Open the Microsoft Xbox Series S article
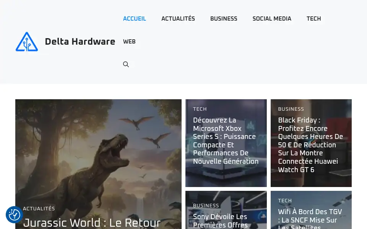This screenshot has width=367, height=229. point(226,141)
